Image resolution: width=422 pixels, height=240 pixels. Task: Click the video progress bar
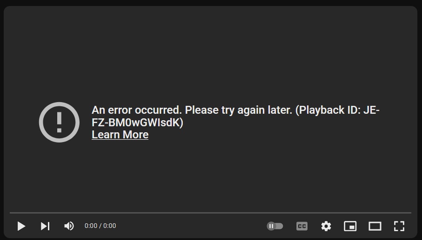pos(210,213)
